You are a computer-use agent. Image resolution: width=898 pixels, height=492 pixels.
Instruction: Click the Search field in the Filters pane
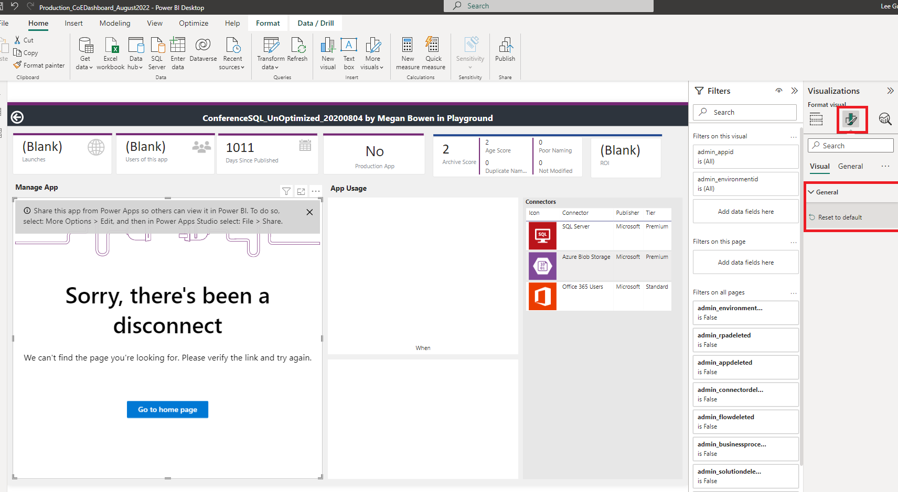click(744, 112)
